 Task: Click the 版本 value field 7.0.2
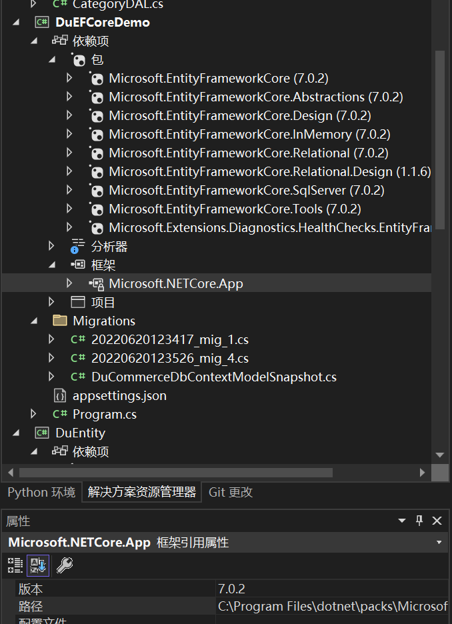pyautogui.click(x=231, y=589)
